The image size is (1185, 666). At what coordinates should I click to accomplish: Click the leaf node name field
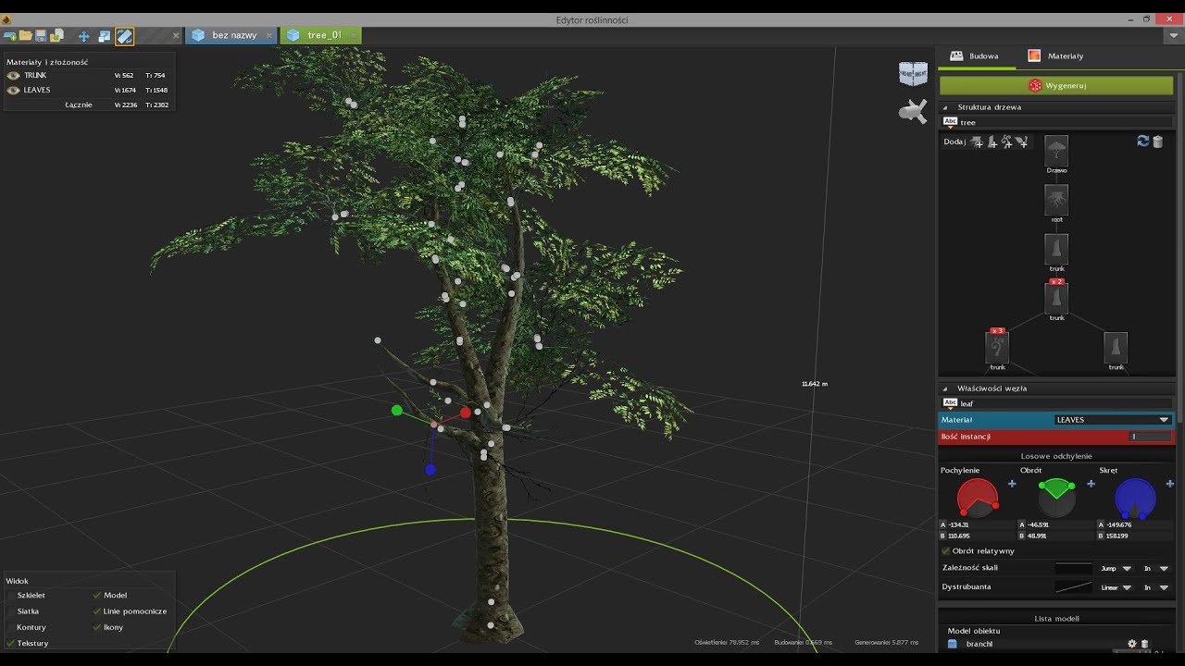[1057, 403]
